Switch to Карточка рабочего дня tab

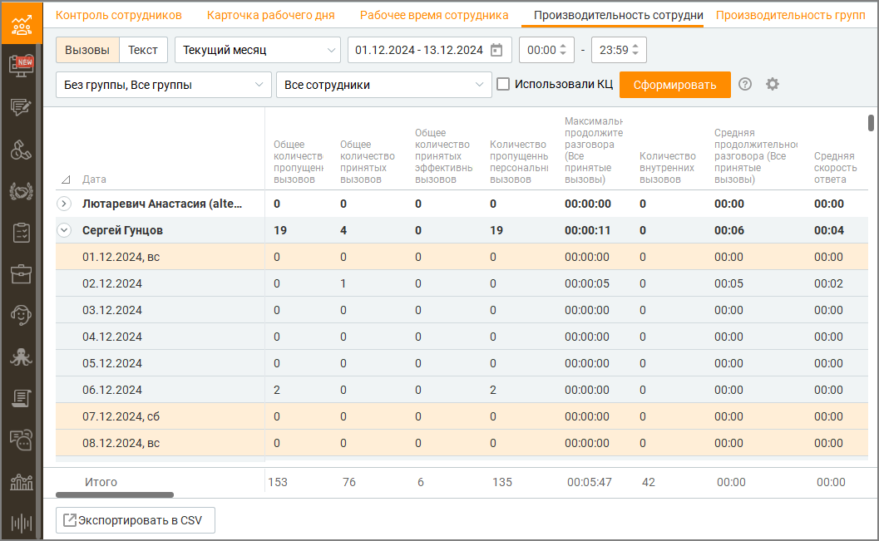click(271, 15)
